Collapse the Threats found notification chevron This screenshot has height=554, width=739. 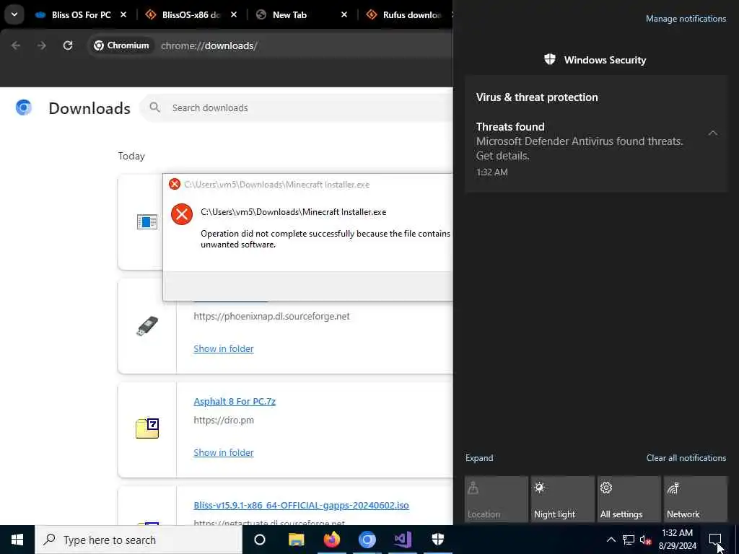pyautogui.click(x=712, y=133)
